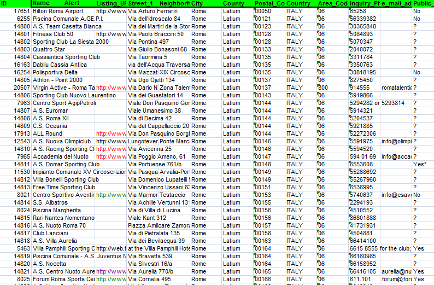Select the Testaccio neighborhood cell
Viewport: 434px width, 285px height.
tap(174, 195)
